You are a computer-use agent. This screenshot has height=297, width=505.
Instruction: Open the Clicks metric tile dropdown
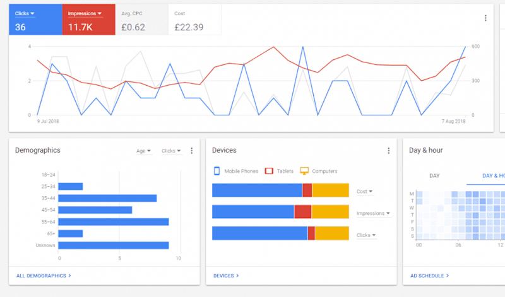click(25, 13)
